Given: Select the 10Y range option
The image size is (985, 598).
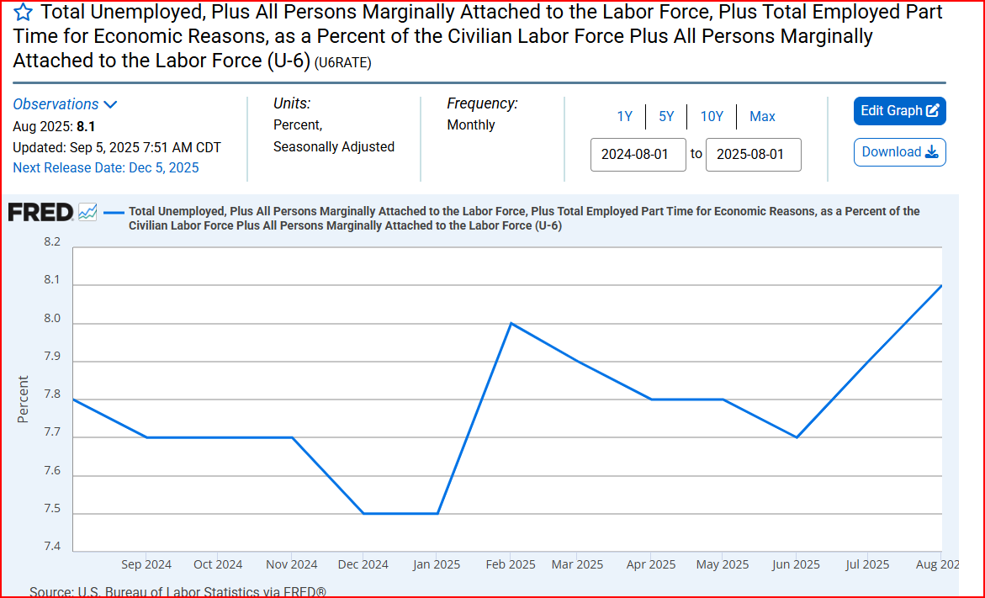Looking at the screenshot, I should [712, 116].
